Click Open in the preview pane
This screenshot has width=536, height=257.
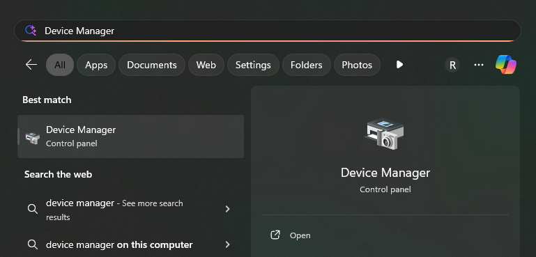click(300, 235)
